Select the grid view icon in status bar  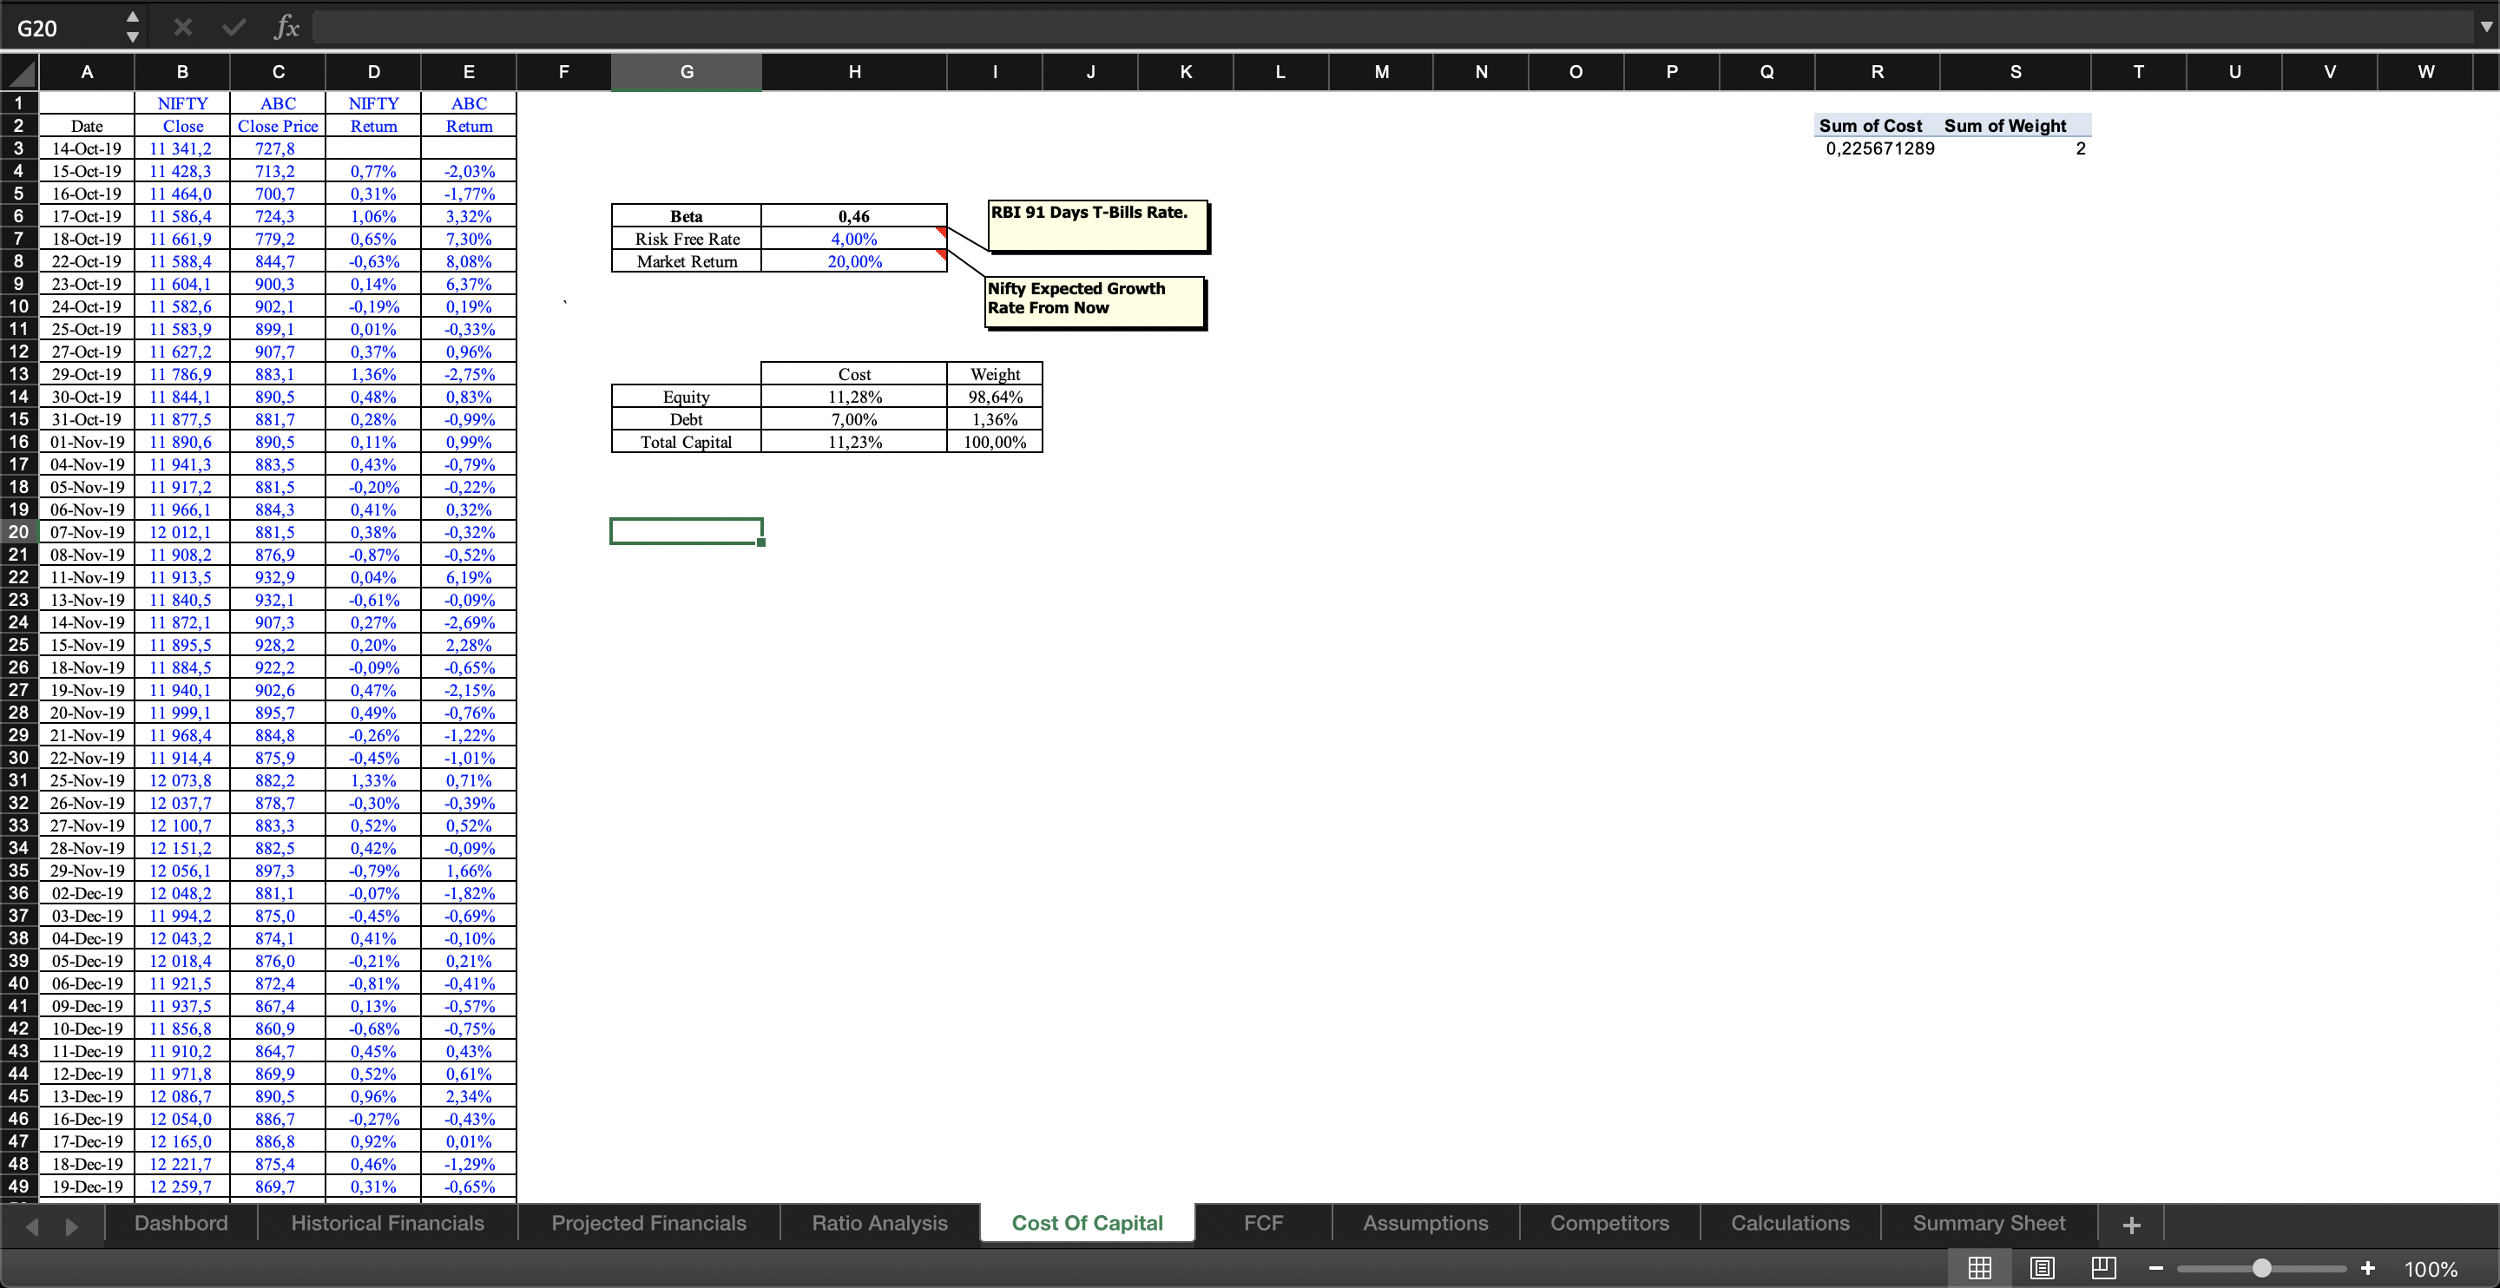1980,1268
